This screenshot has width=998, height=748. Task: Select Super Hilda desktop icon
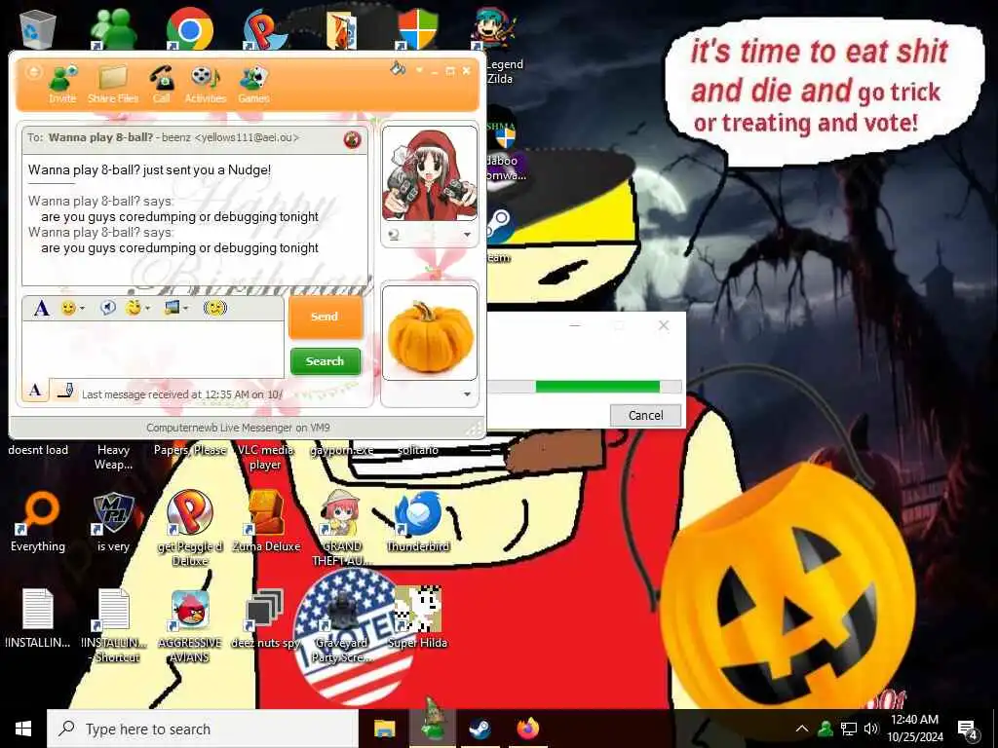[x=418, y=618]
